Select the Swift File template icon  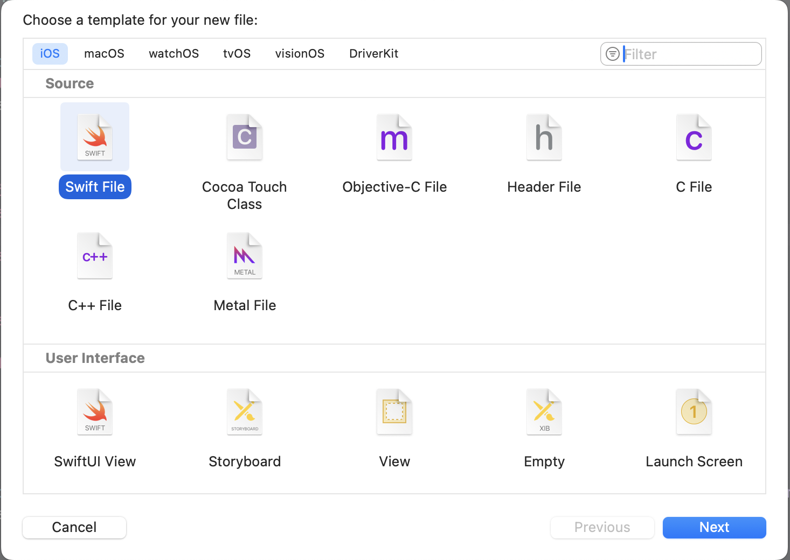click(95, 137)
